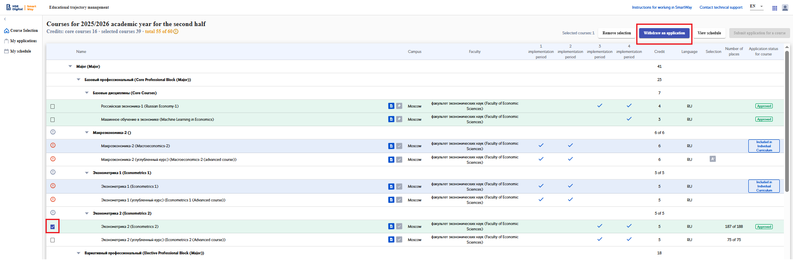This screenshot has height=268, width=793.
Task: Click the gray check icon for Econometrics 2
Action: pyautogui.click(x=399, y=227)
